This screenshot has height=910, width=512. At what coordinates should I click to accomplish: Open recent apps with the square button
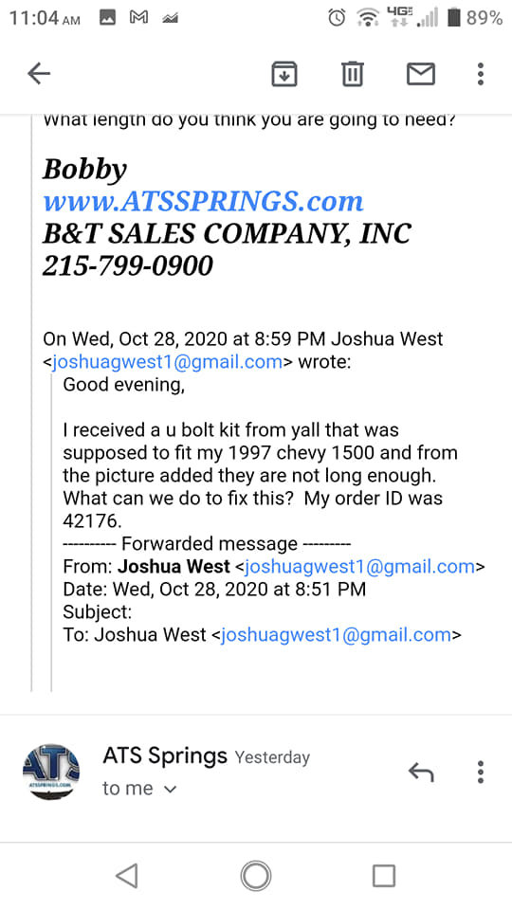(x=384, y=875)
